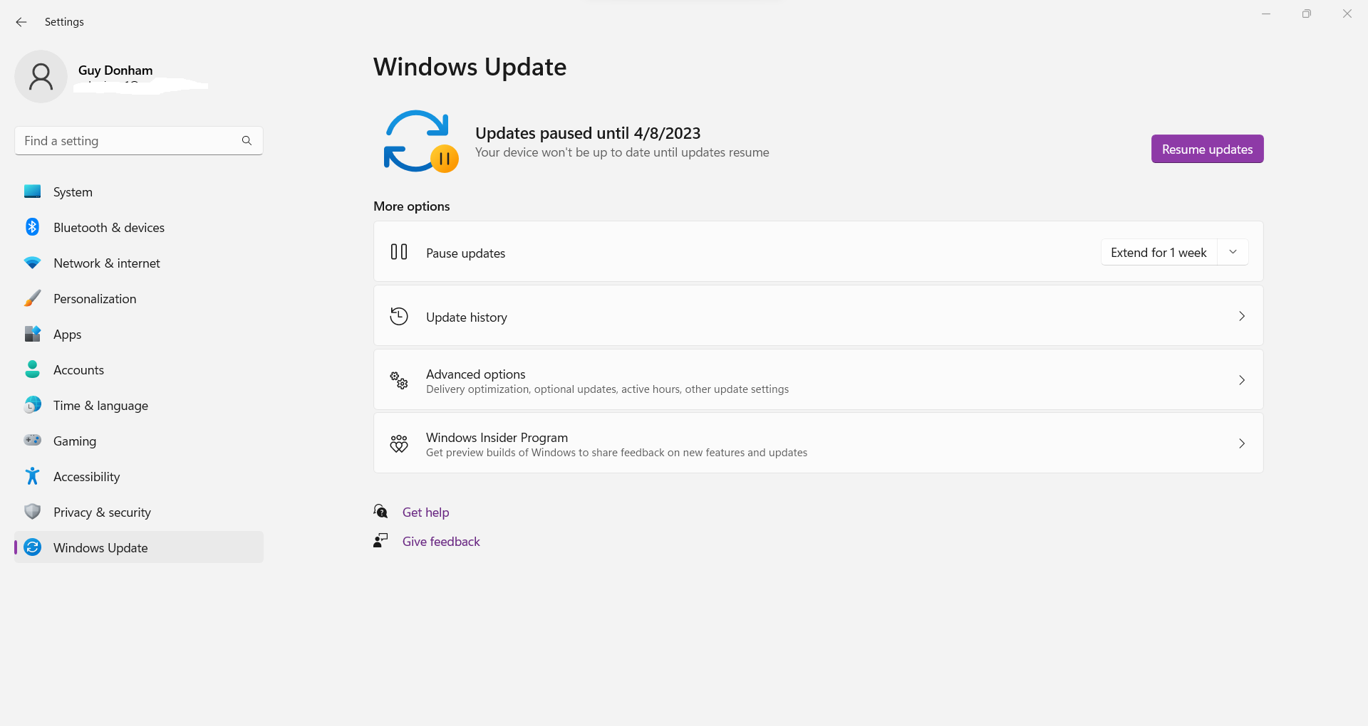Click the Time & language globe icon

tap(32, 405)
